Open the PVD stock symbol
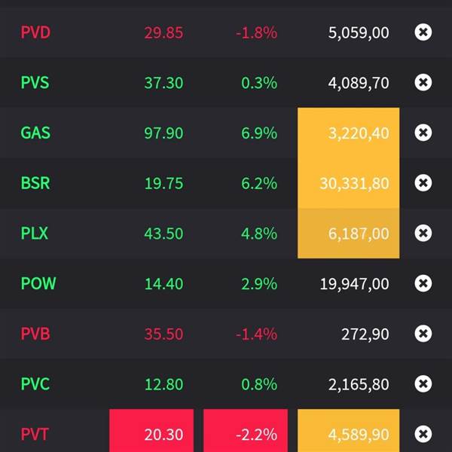452x452 pixels. pyautogui.click(x=35, y=32)
